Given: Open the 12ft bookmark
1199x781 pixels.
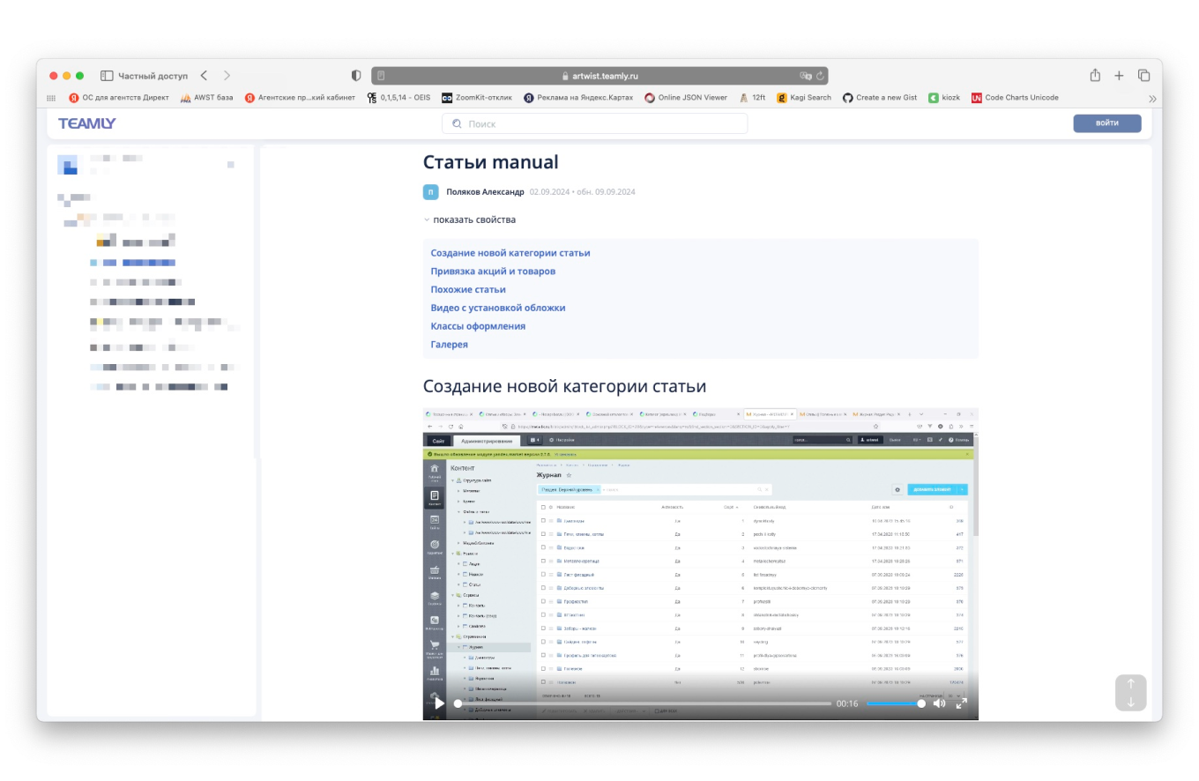Looking at the screenshot, I should tap(752, 98).
